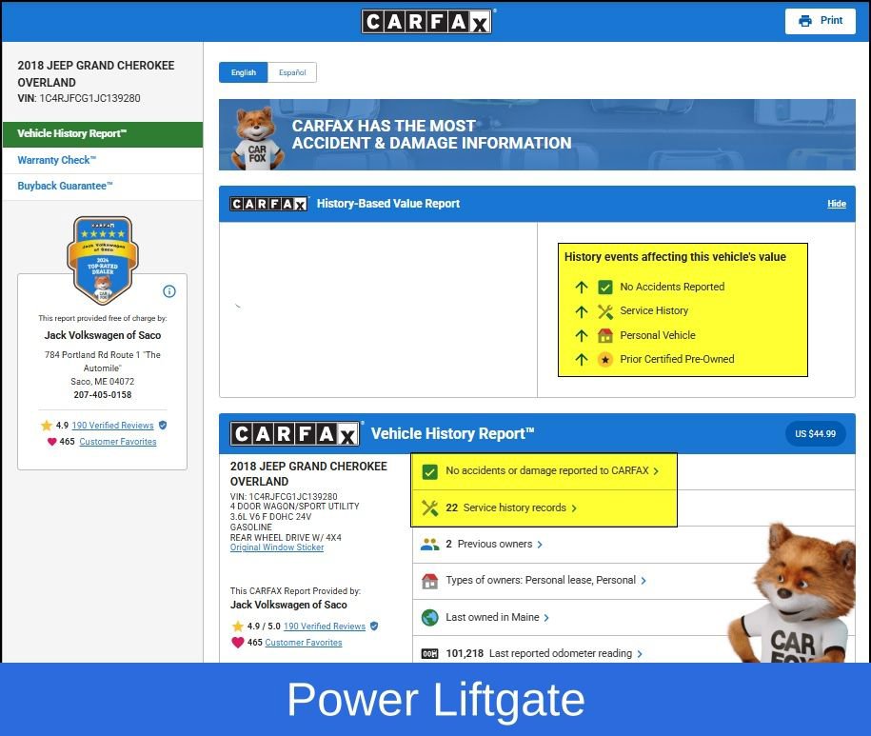This screenshot has height=736, width=871.
Task: Click the globe icon beside Last owned
Action: (429, 617)
